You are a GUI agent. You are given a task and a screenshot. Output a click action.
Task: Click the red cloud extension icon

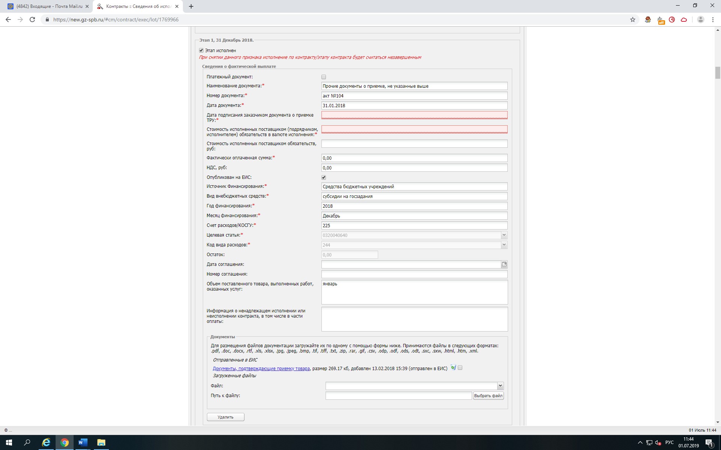684,19
